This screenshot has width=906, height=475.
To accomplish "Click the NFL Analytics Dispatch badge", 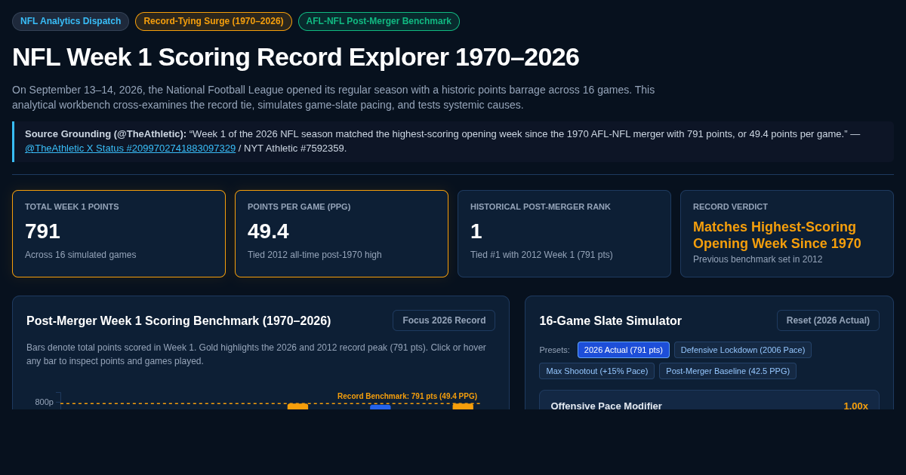I will (x=70, y=21).
